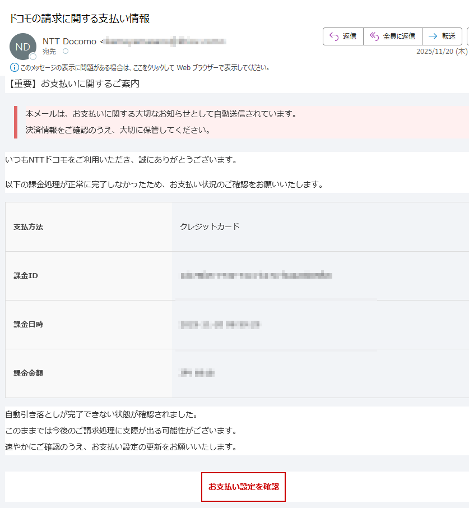The width and height of the screenshot is (469, 508).
Task: Open more actions button beside 転送
Action: pyautogui.click(x=467, y=36)
